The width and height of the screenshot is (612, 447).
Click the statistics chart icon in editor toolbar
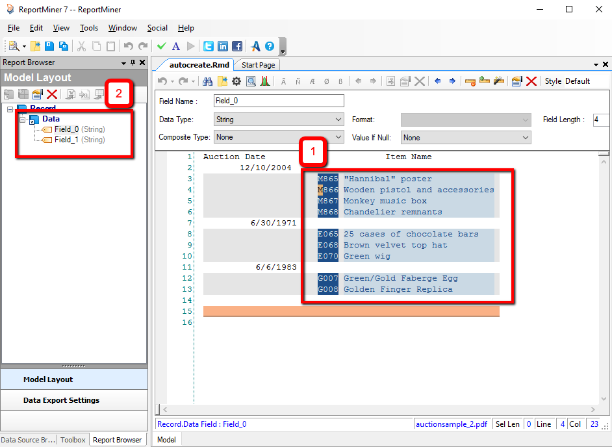click(265, 81)
